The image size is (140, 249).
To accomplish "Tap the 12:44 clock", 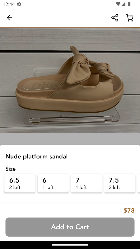I will click(9, 4).
